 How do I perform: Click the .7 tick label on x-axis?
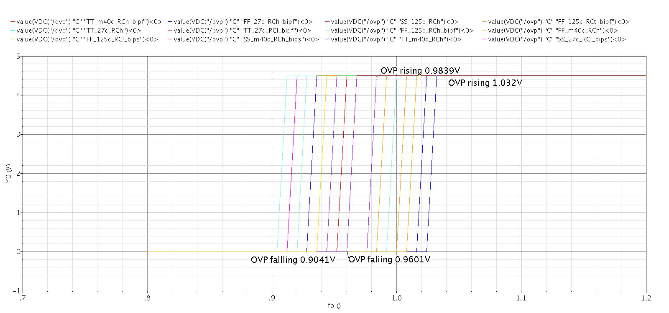tap(23, 298)
